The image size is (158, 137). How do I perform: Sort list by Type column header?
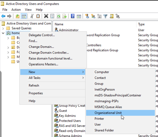click(x=141, y=24)
